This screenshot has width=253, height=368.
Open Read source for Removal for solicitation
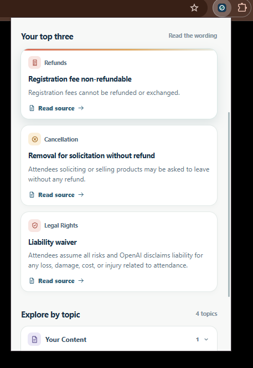pos(56,195)
